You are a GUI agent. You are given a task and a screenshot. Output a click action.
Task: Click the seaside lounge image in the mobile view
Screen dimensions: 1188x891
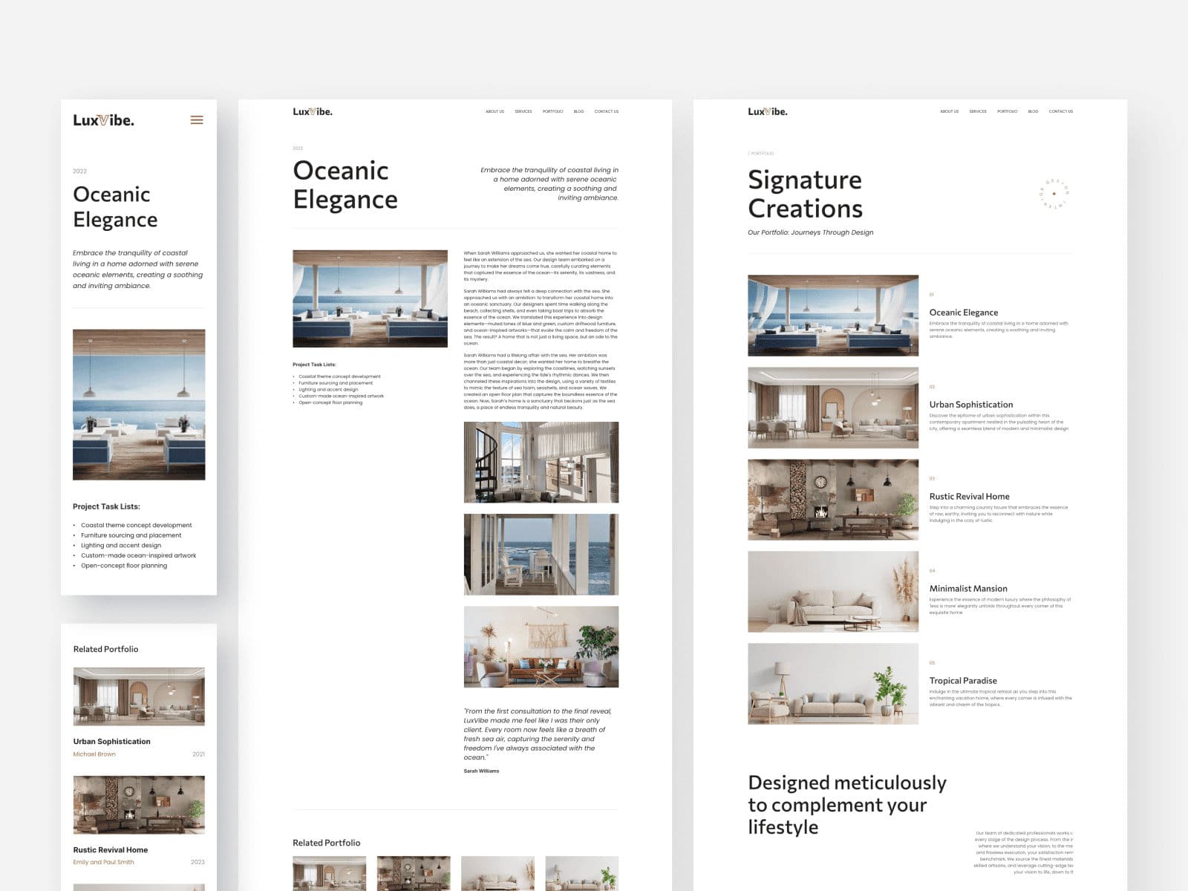pos(139,405)
